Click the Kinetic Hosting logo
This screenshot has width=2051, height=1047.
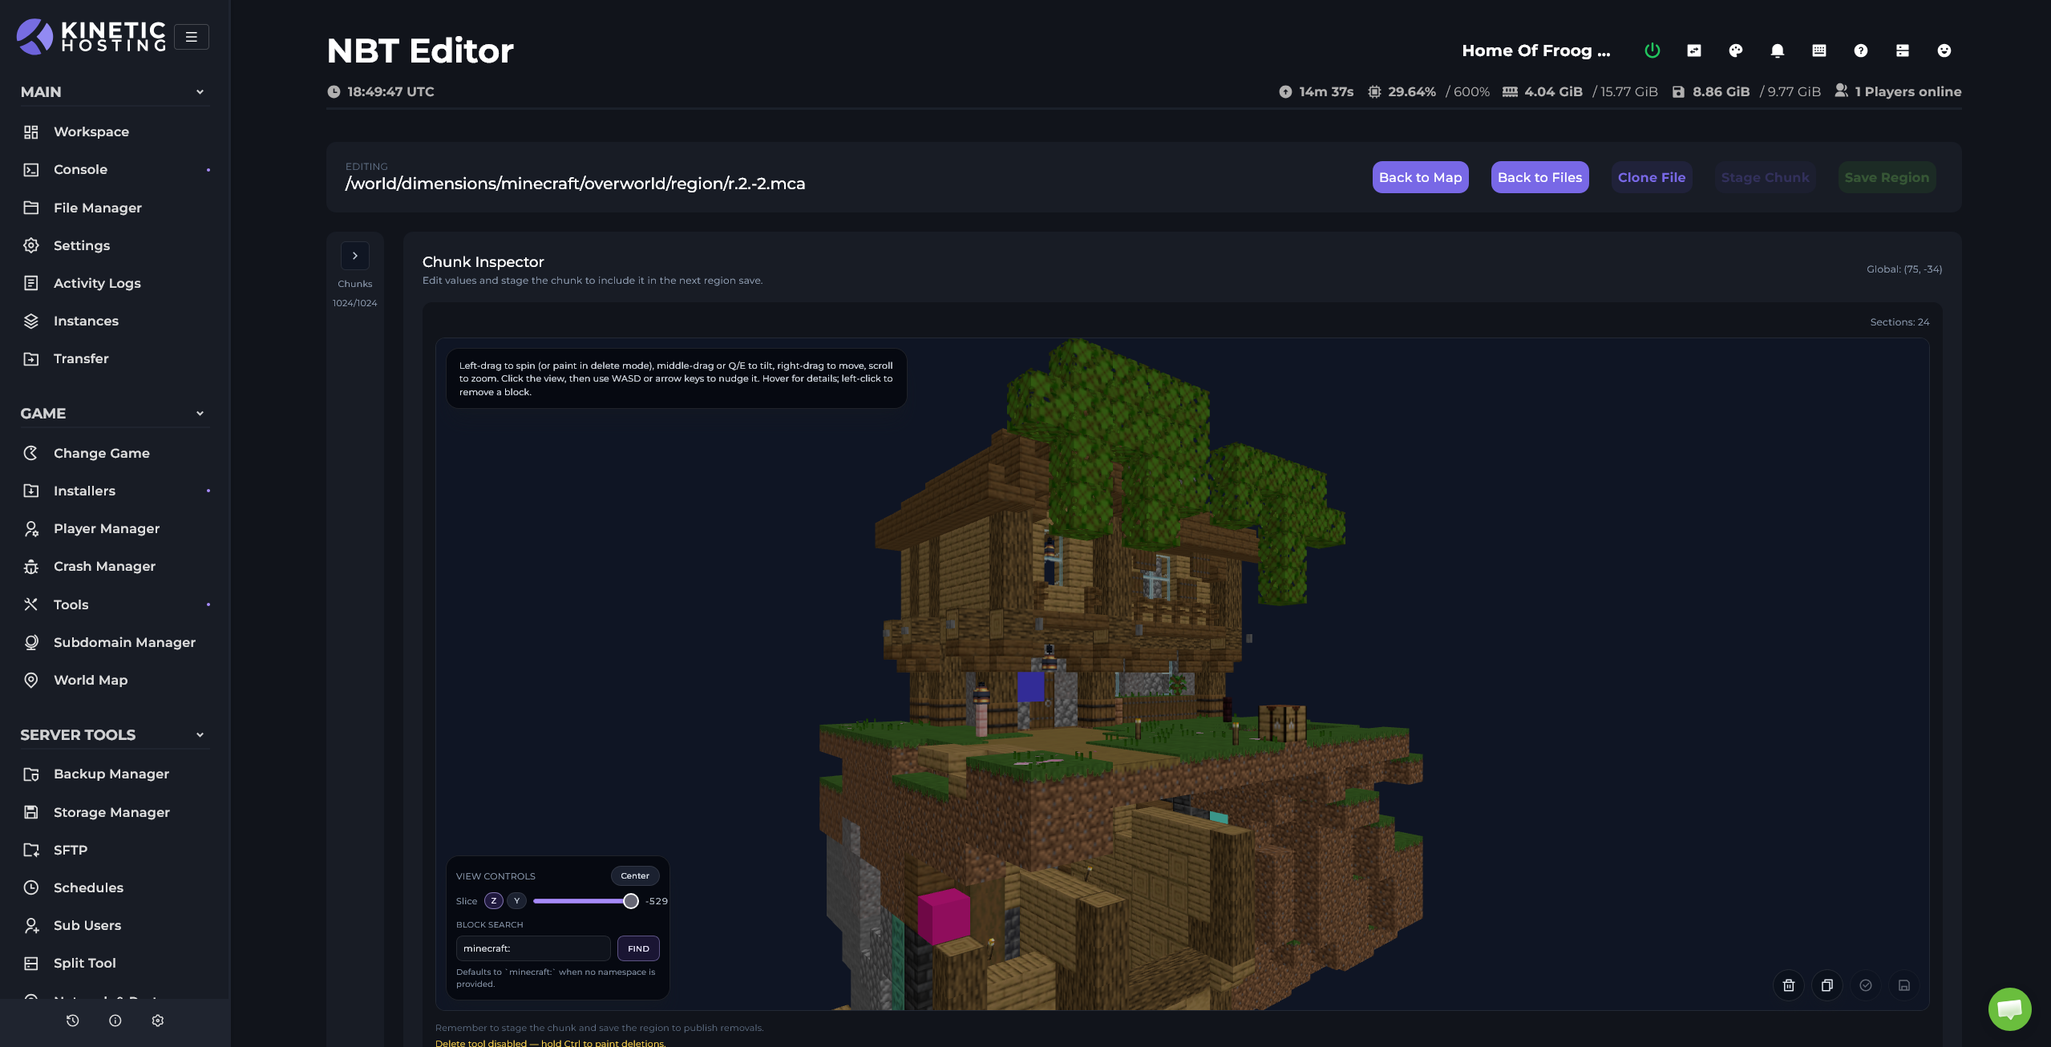[91, 37]
